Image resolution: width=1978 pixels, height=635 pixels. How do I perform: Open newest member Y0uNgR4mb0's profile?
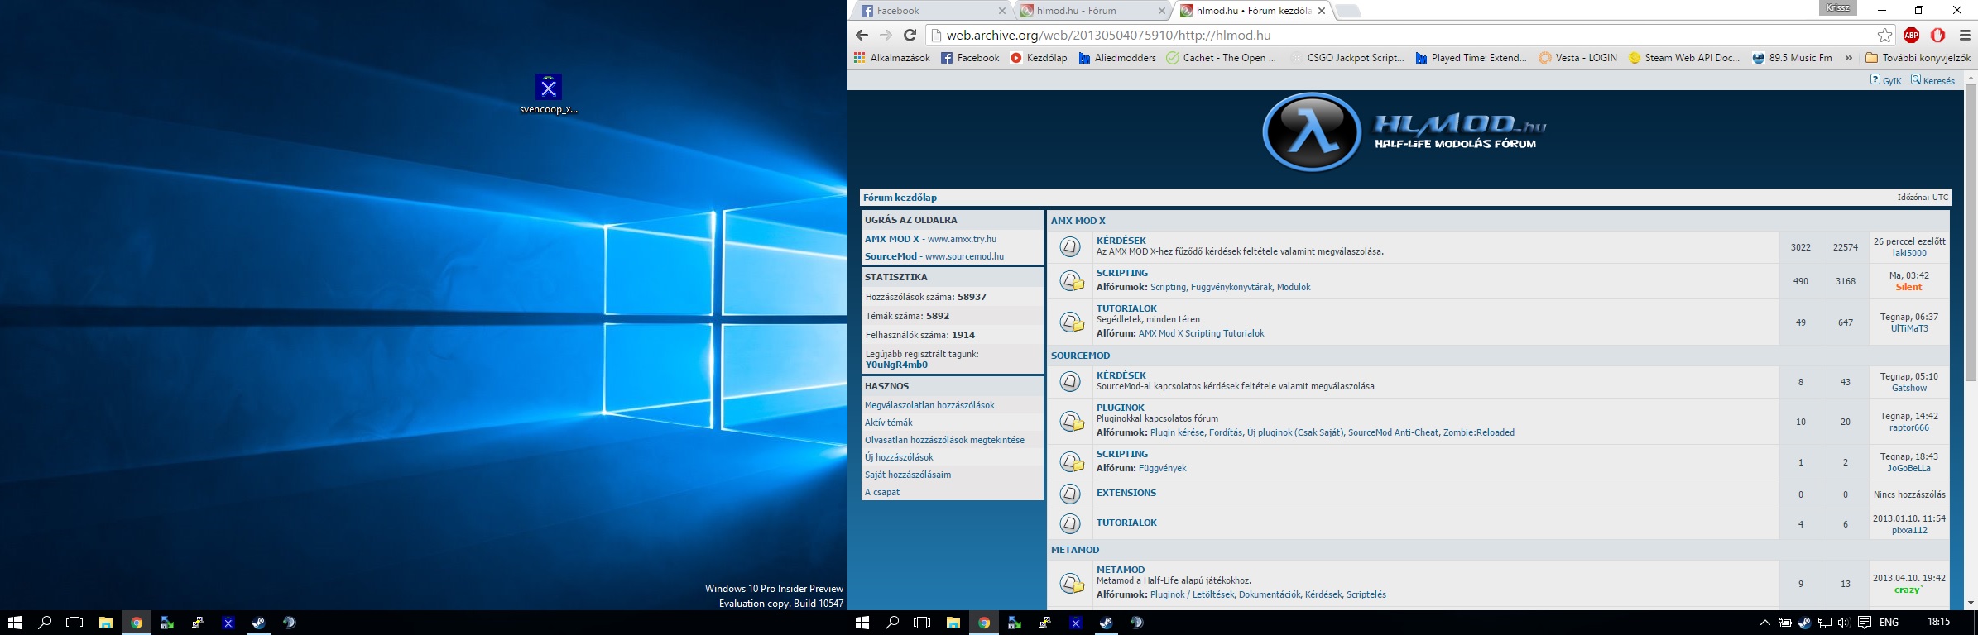tap(896, 365)
